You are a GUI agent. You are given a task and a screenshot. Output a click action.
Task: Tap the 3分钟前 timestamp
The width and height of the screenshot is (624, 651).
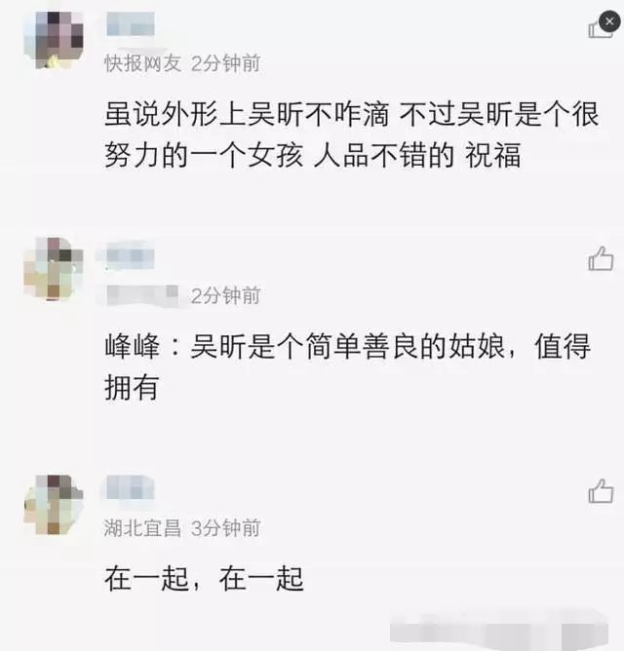[x=225, y=528]
